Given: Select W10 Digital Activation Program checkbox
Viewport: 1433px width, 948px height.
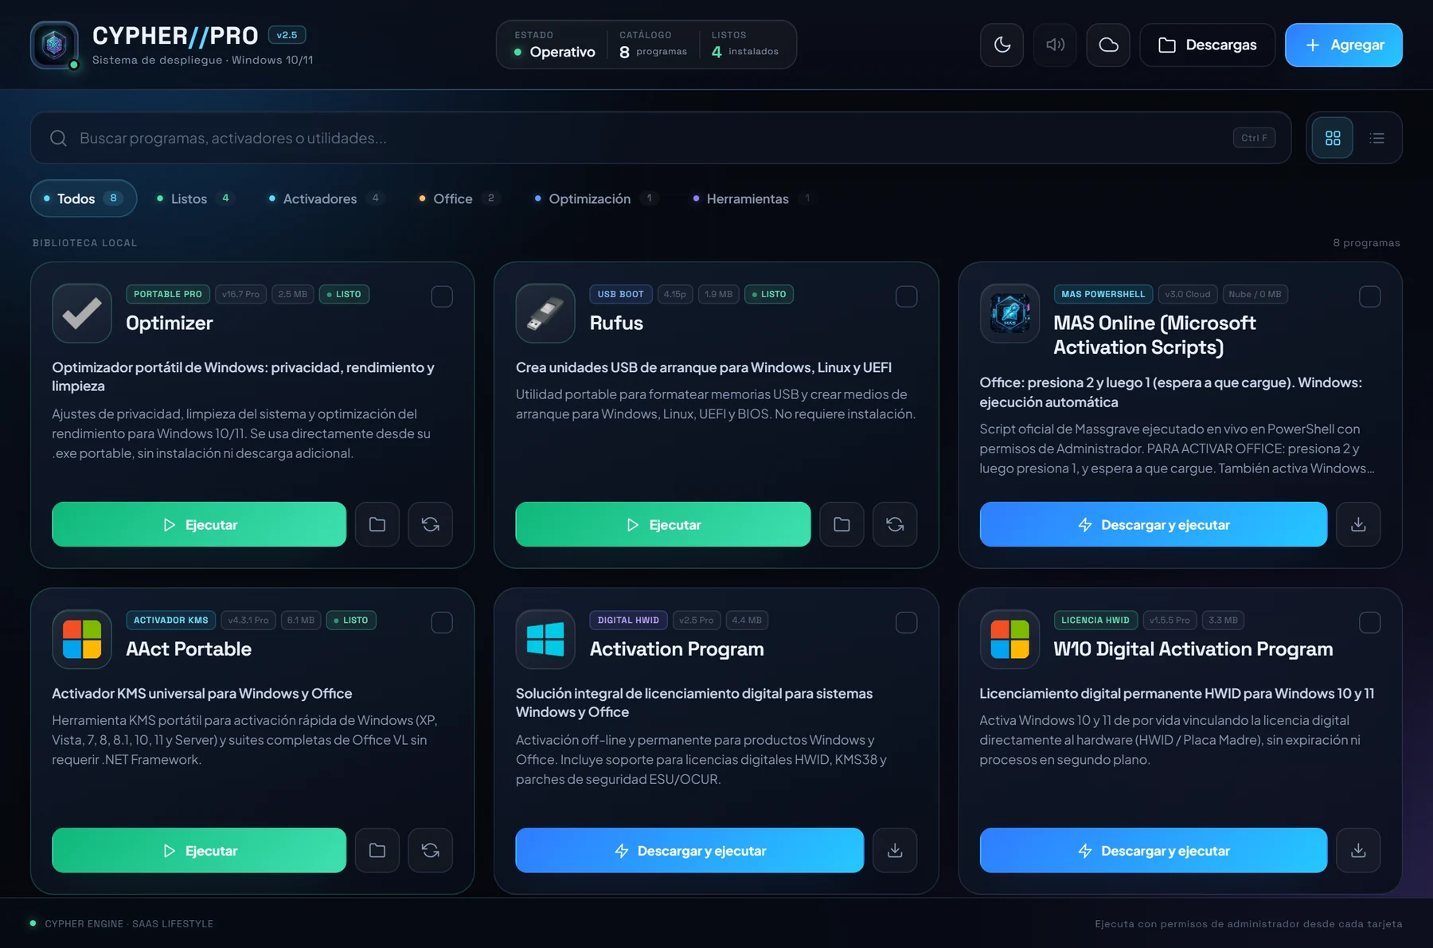Looking at the screenshot, I should (x=1369, y=622).
